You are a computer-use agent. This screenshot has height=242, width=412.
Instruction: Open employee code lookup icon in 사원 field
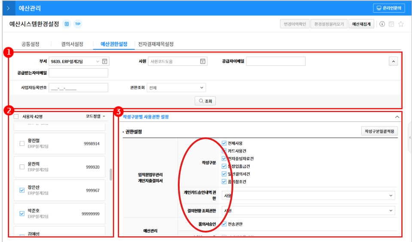[203, 61]
